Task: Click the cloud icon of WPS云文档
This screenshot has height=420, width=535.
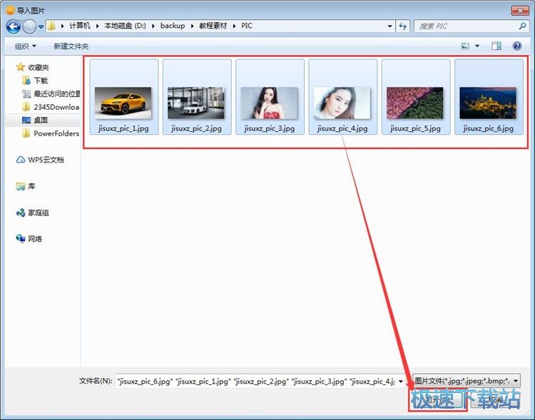Action: [21, 160]
